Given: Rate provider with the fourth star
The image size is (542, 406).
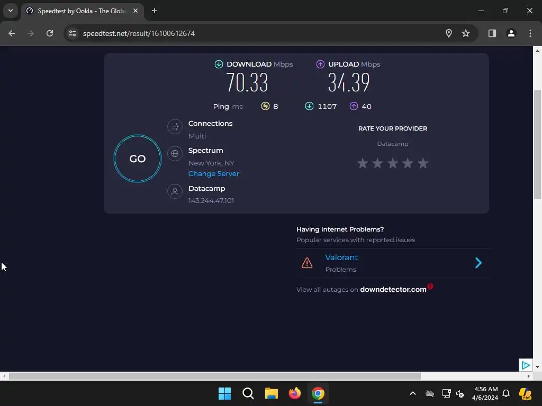Looking at the screenshot, I should point(408,163).
